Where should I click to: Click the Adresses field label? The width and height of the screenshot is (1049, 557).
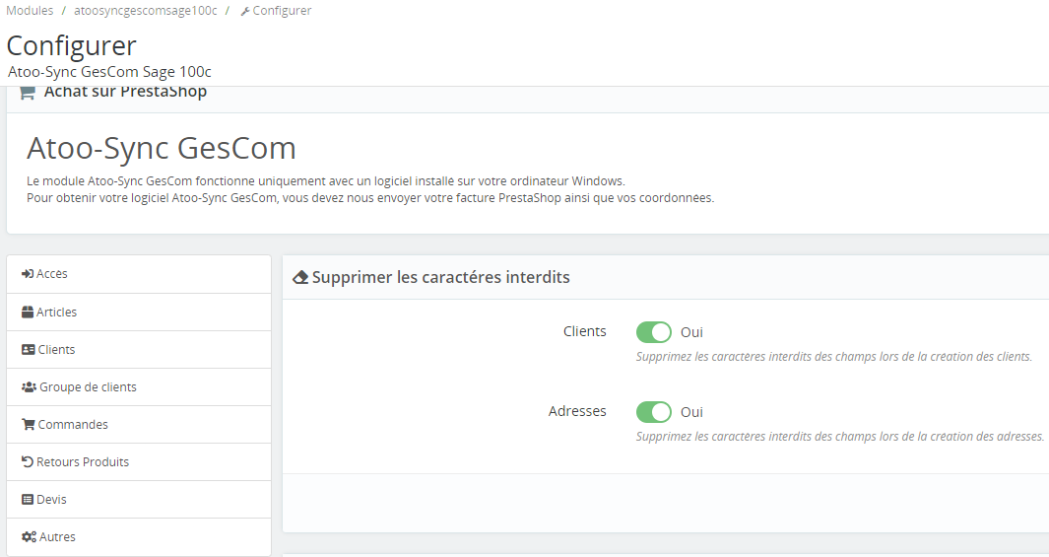(577, 411)
